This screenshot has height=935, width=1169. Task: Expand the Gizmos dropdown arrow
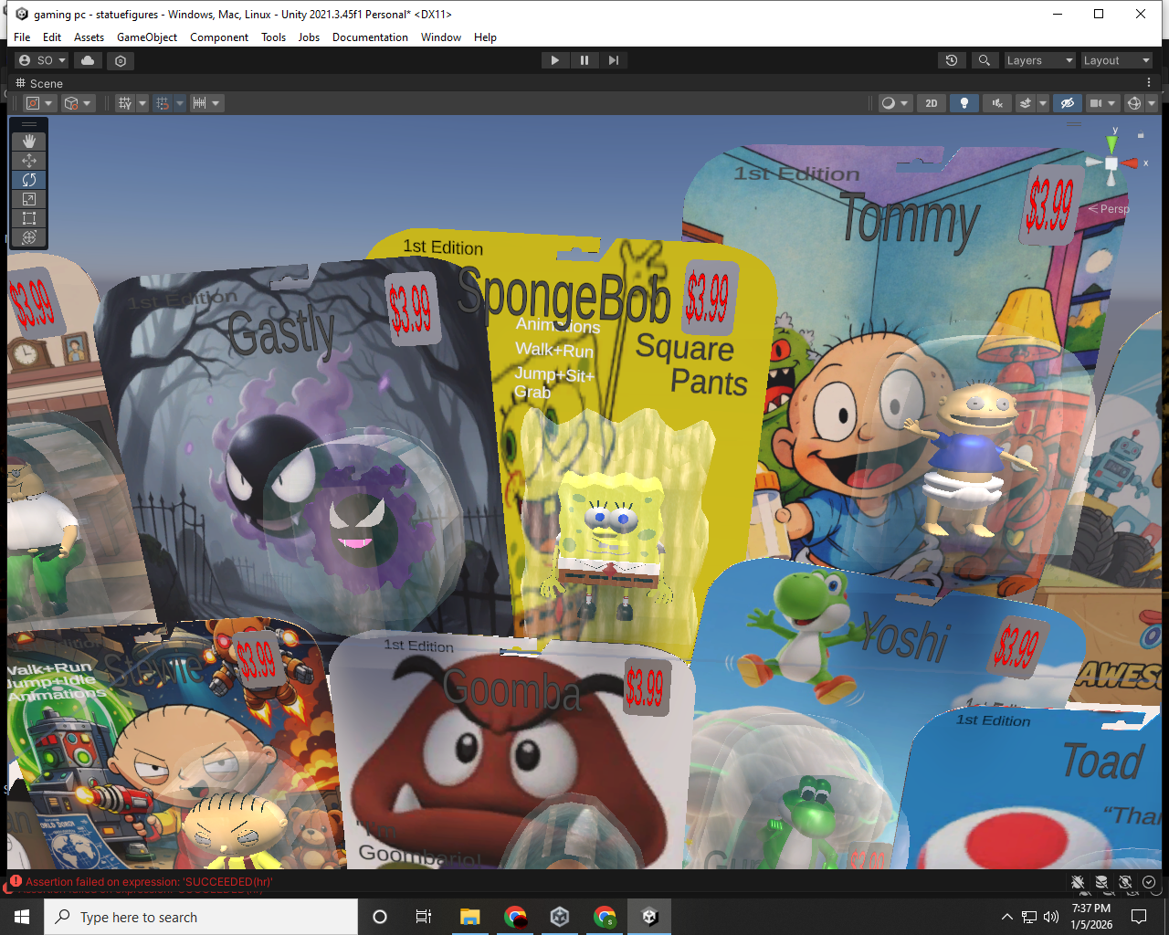click(1152, 103)
